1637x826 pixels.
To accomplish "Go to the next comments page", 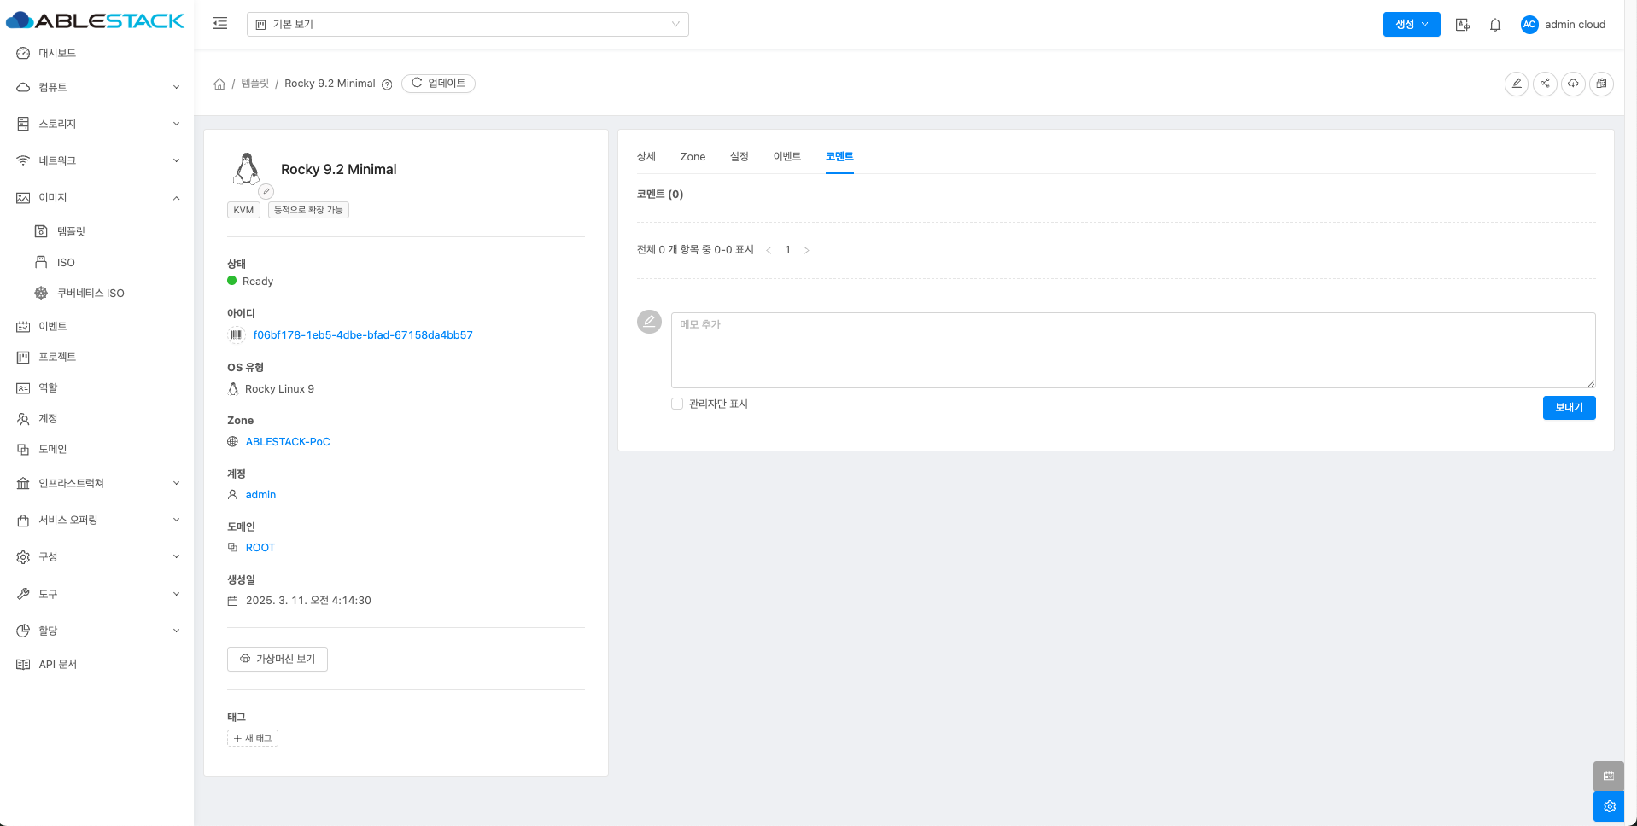I will pos(806,250).
